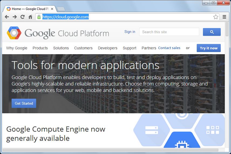
Task: Open the Products menu
Action: pyautogui.click(x=40, y=48)
